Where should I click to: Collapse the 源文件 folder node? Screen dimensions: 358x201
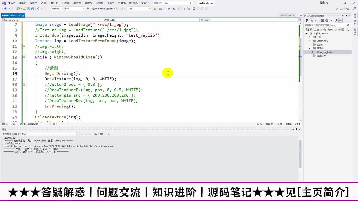coord(310,48)
